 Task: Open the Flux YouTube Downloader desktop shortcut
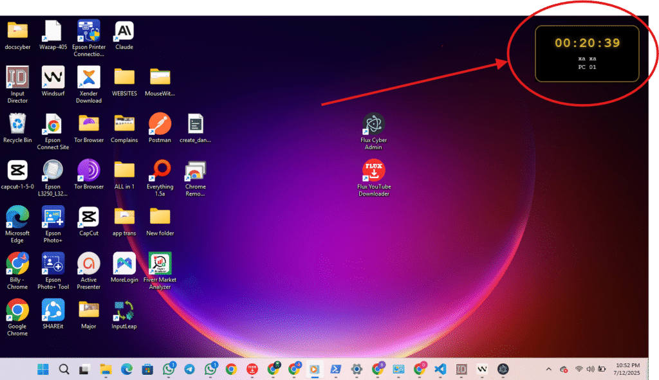[x=374, y=170]
